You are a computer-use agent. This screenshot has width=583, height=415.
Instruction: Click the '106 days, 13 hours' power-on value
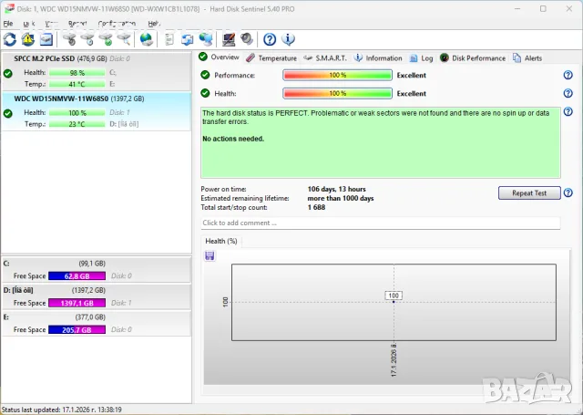tap(336, 189)
